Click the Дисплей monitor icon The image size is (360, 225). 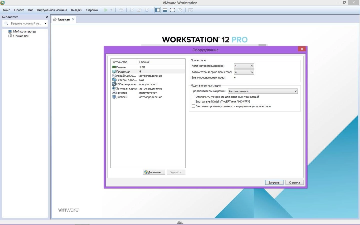click(x=114, y=97)
